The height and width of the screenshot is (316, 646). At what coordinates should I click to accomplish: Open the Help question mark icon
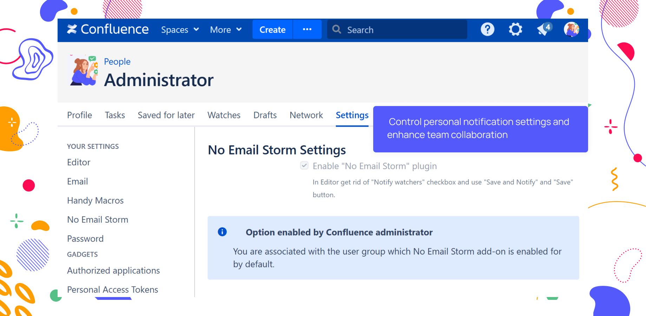487,29
